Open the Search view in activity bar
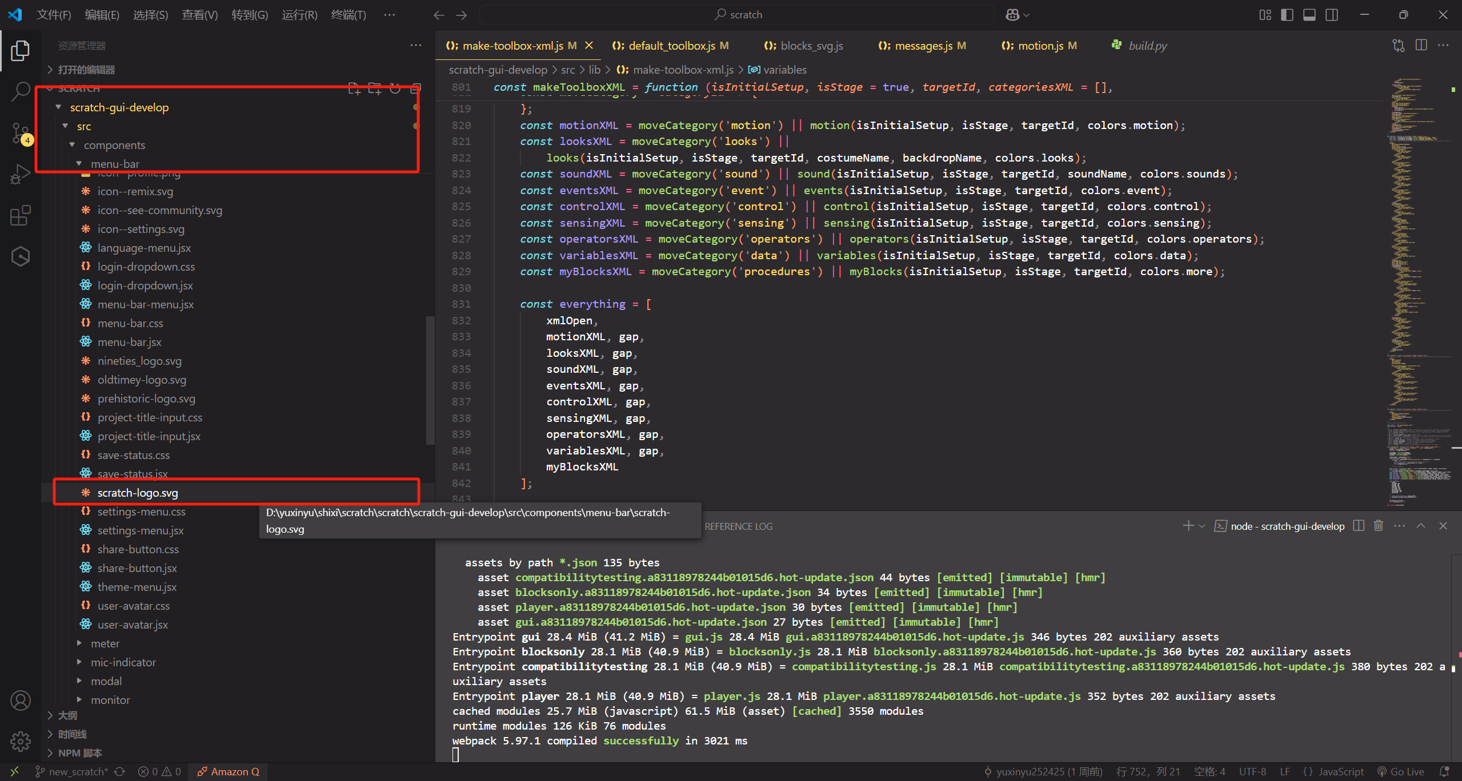 pos(21,91)
